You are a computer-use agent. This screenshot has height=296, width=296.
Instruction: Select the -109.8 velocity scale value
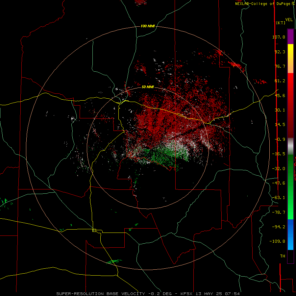coord(277,241)
